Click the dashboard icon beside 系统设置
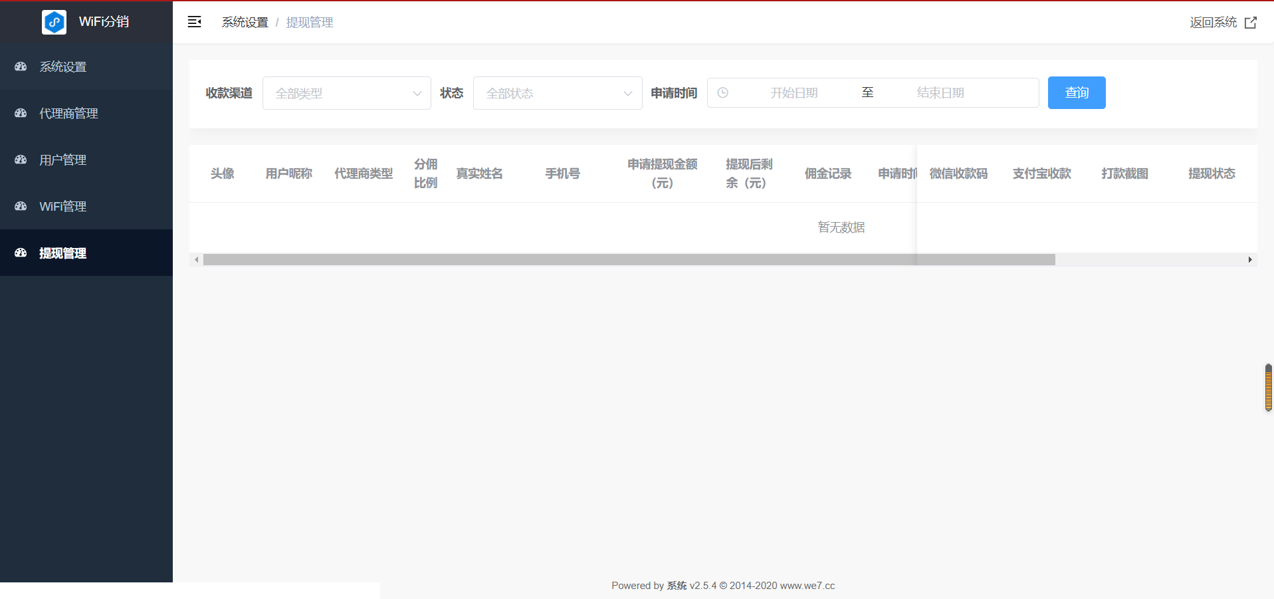Image resolution: width=1274 pixels, height=599 pixels. 21,66
